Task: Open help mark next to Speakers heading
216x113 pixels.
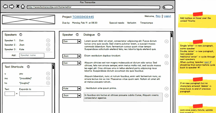Action: pos(21,35)
